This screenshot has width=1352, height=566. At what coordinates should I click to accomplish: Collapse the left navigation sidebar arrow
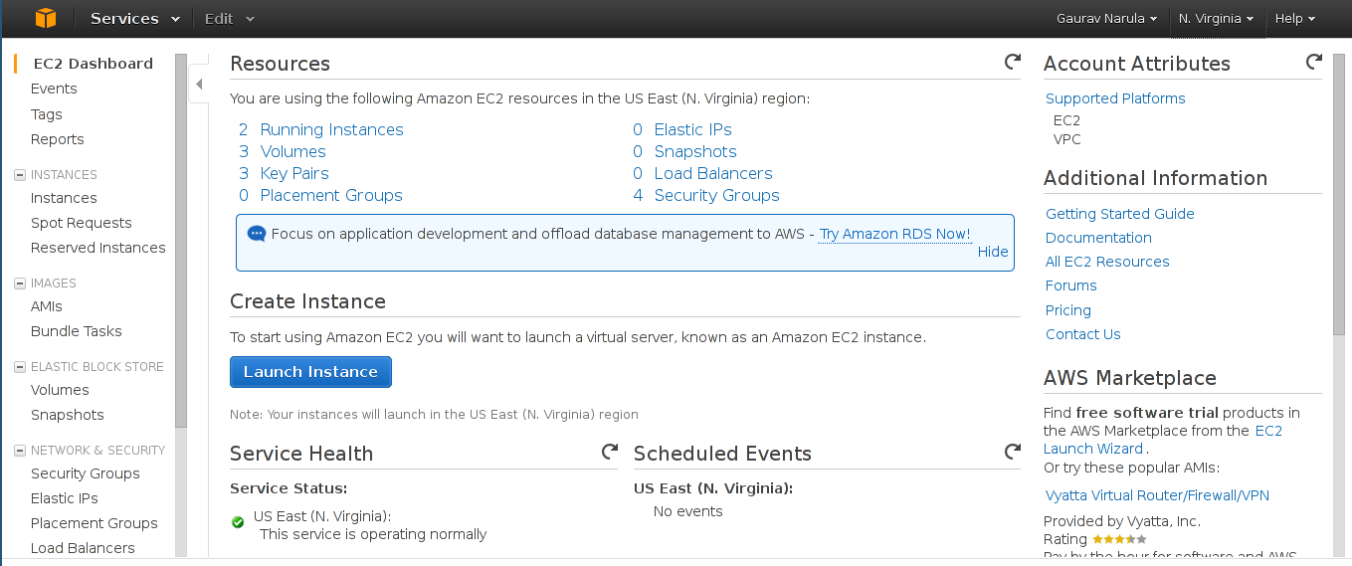point(199,85)
